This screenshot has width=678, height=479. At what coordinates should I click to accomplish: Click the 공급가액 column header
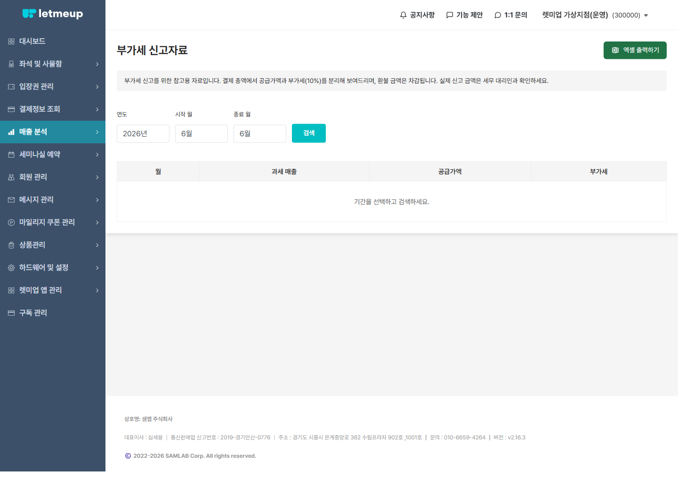[x=450, y=172]
